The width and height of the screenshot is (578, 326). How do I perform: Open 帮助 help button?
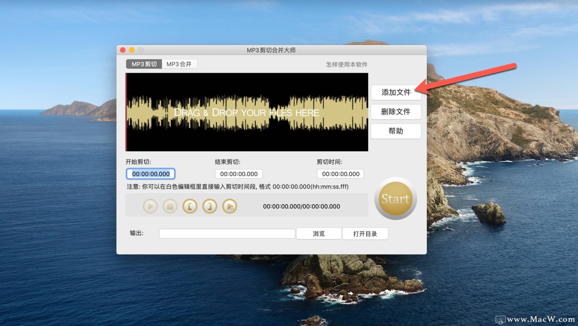[x=396, y=131]
